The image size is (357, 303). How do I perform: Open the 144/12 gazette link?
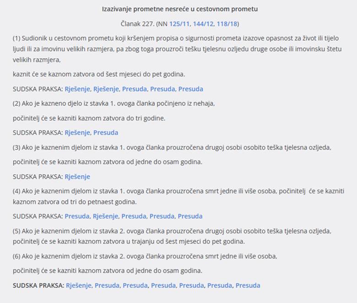tap(202, 24)
